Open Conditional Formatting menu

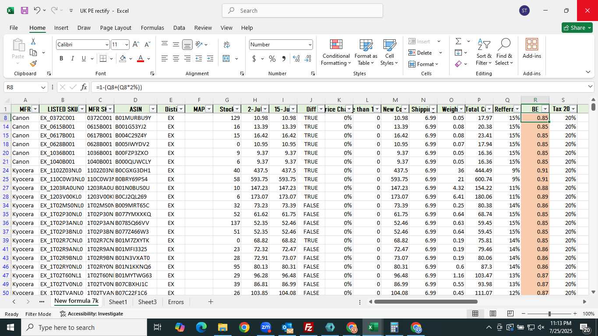336,52
